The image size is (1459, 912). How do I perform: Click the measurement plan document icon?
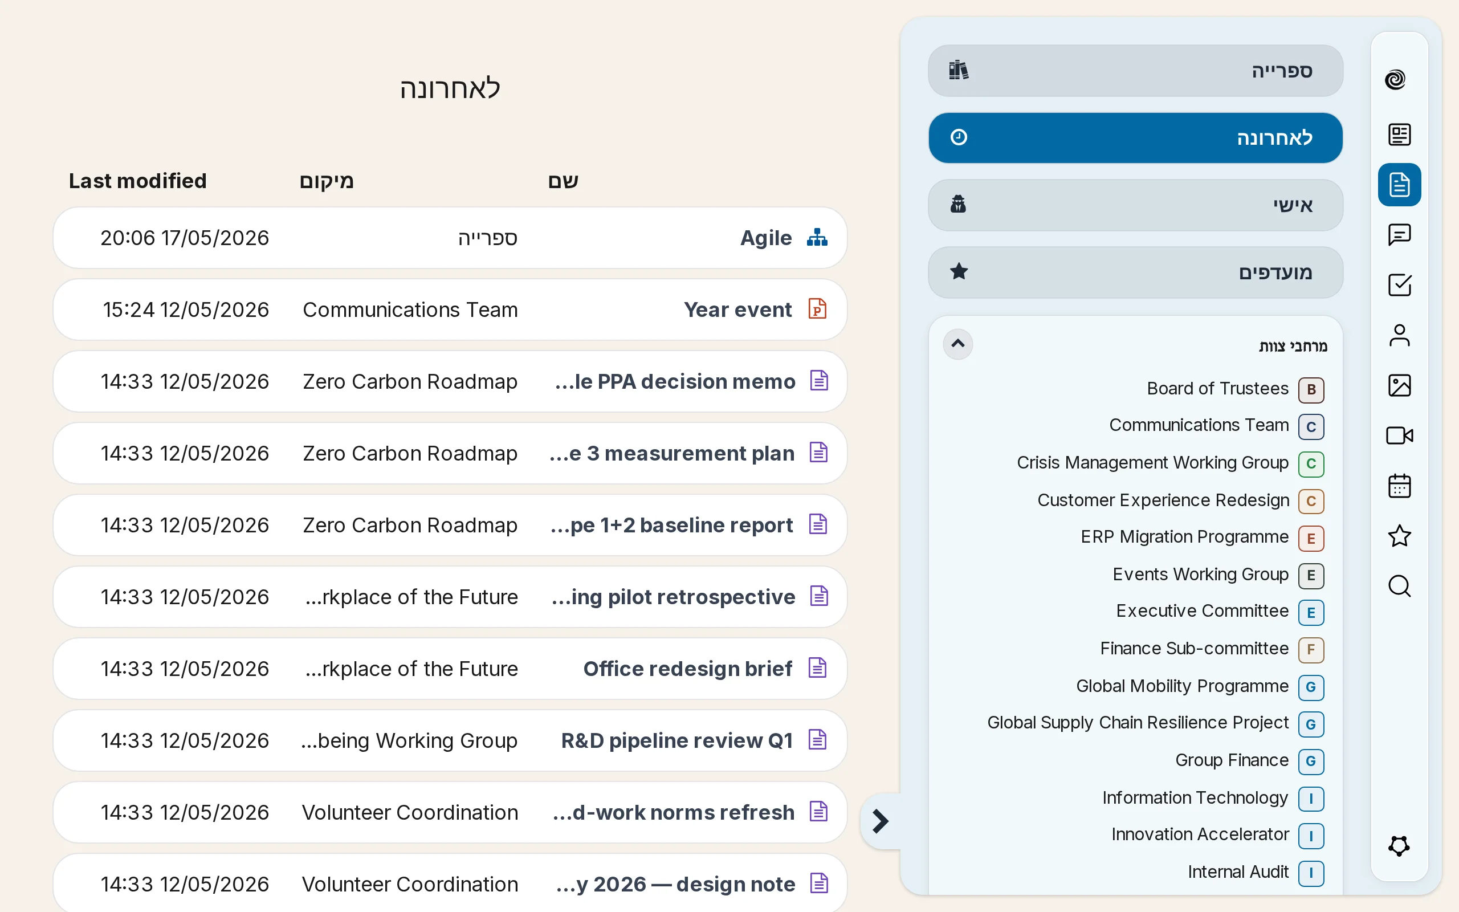[819, 453]
